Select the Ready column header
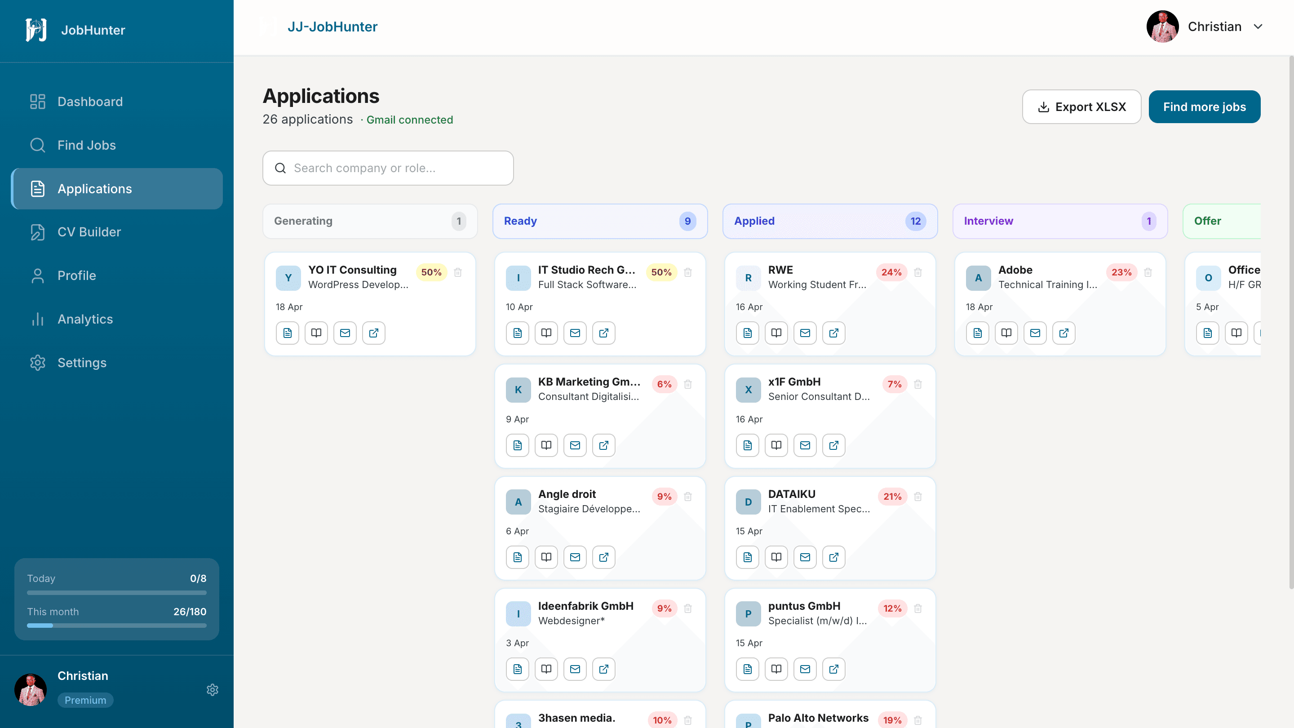 pos(600,221)
